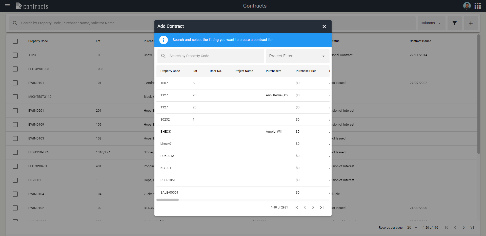
Task: Sort by Purchase Price column header
Action: (x=306, y=71)
